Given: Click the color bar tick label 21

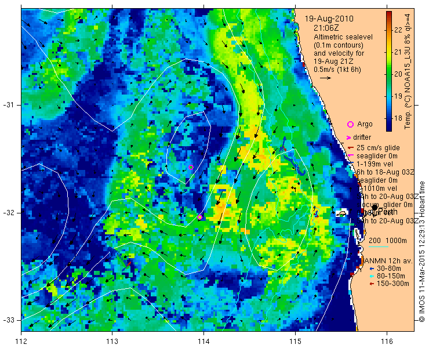Looking at the screenshot, I should pyautogui.click(x=398, y=52).
